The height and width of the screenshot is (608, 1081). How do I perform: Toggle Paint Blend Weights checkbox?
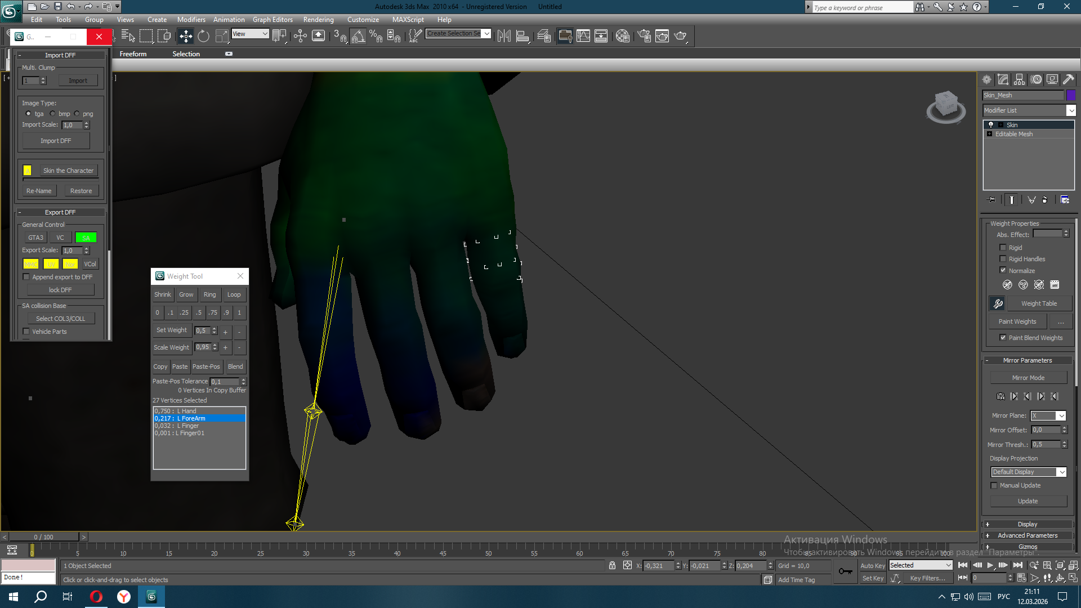click(x=1003, y=337)
